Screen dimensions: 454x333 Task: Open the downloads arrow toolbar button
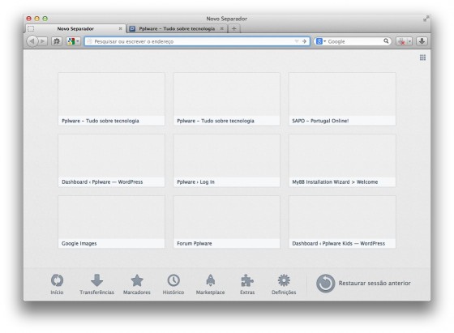422,41
